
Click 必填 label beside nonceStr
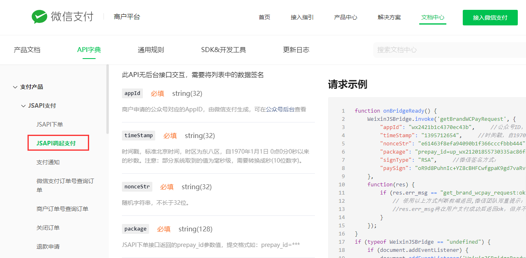tap(167, 187)
